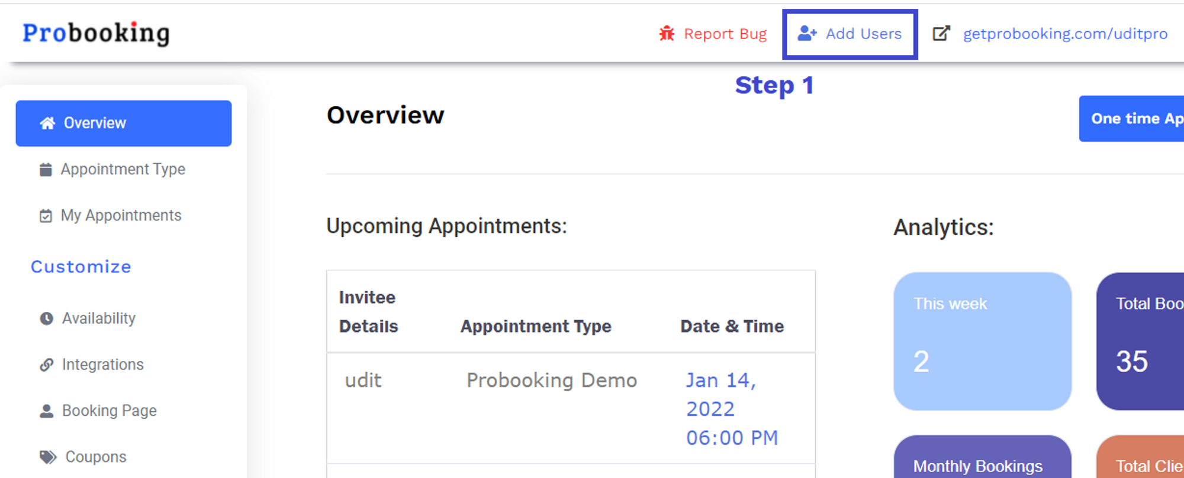This screenshot has height=478, width=1184.
Task: Open getprobooking.com/uditpro link
Action: click(1065, 34)
